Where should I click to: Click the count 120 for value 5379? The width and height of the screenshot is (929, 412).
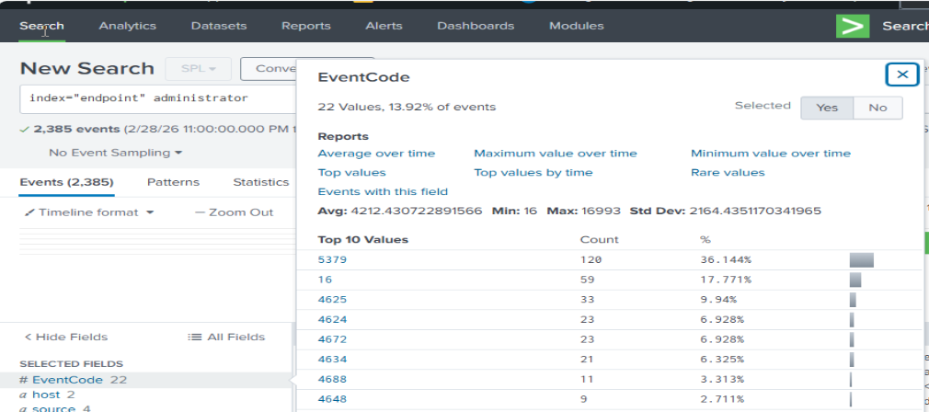click(591, 259)
